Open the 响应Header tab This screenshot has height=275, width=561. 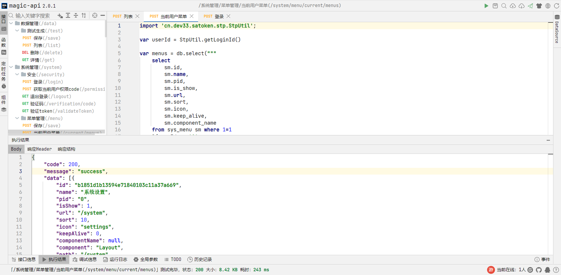coord(39,149)
